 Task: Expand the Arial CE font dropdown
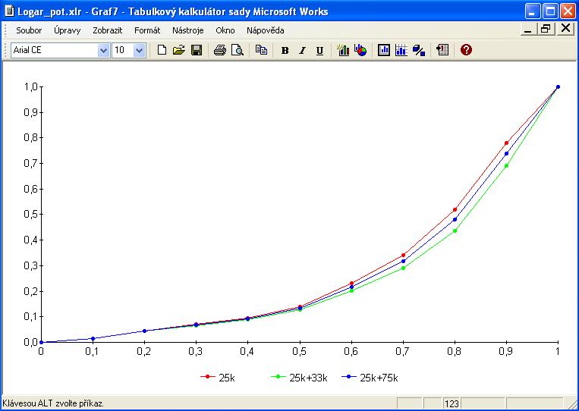coord(104,50)
